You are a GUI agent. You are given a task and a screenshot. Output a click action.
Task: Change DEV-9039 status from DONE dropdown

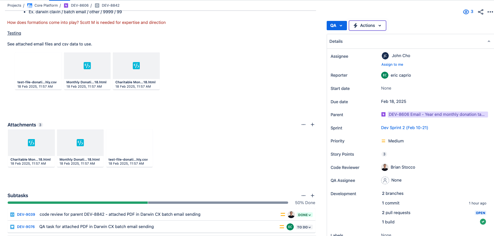305,215
